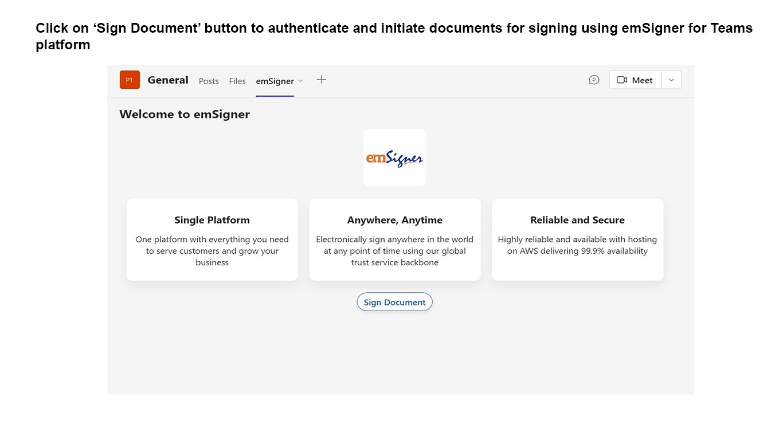Expand the emSigner tab chevron menu
This screenshot has height=440, width=783.
[x=300, y=81]
